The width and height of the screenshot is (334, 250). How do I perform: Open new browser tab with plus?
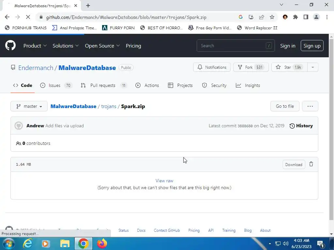tap(88, 6)
